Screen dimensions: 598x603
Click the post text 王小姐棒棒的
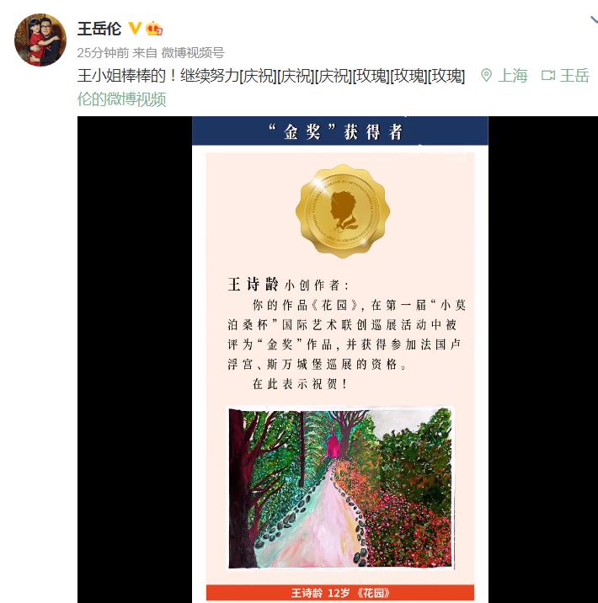point(121,76)
